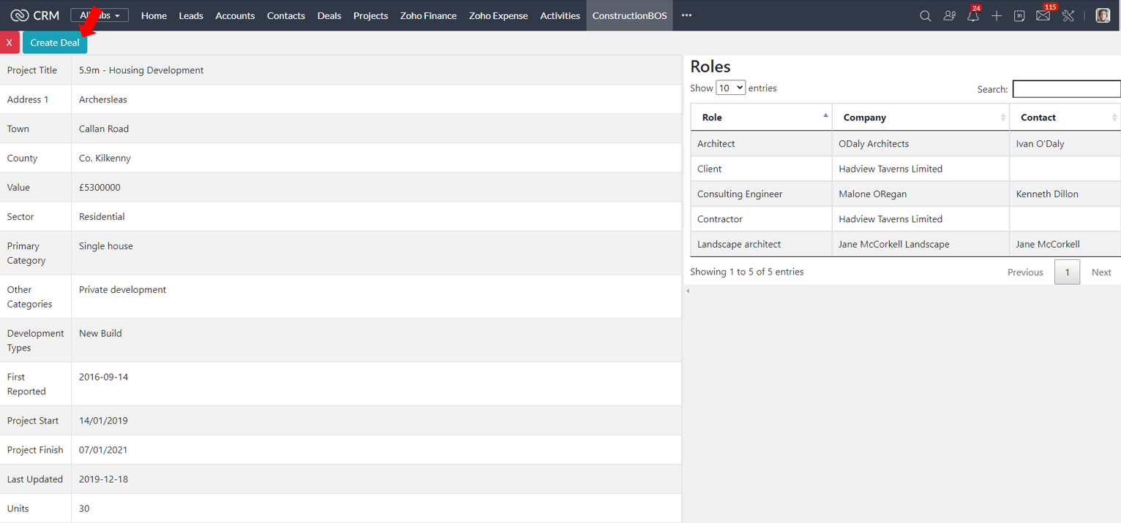Click the Residential sector value
The height and width of the screenshot is (523, 1121).
pos(102,216)
